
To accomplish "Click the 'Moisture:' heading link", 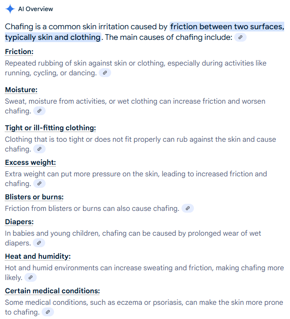I will pos(21,89).
